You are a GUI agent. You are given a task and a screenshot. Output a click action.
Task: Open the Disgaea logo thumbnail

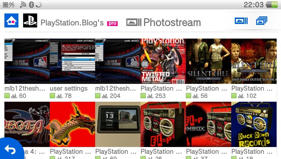coord(27,124)
